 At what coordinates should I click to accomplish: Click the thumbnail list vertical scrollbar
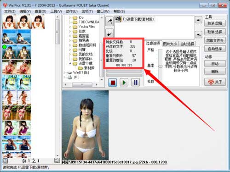click(57, 32)
